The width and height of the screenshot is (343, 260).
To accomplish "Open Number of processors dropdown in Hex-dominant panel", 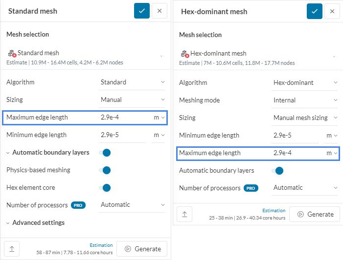I will 305,187.
